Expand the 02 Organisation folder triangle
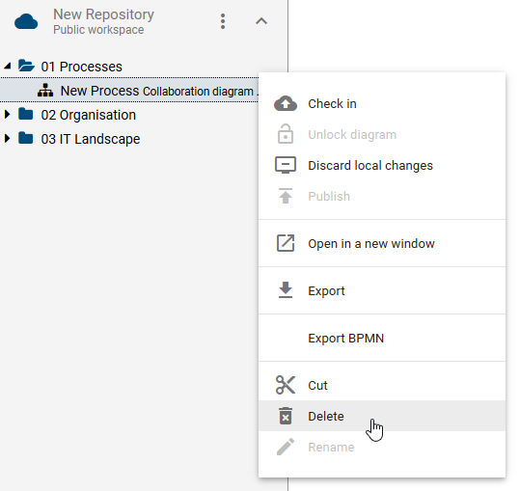The image size is (519, 491). point(7,115)
